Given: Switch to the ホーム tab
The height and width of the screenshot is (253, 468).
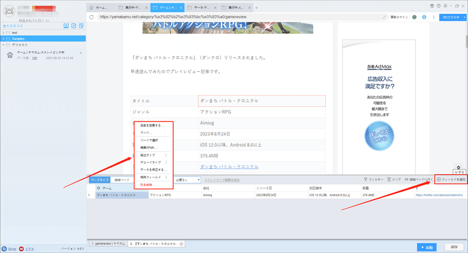Looking at the screenshot, I should 101,8.
